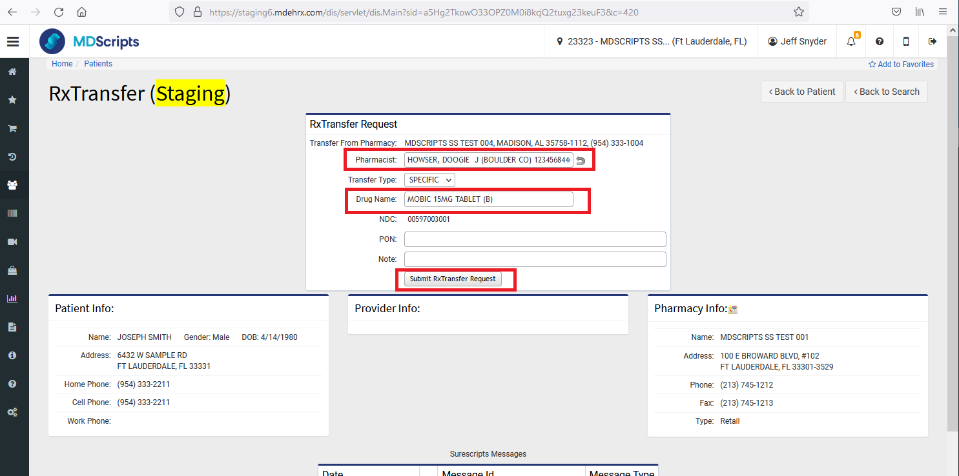Click the map icon beside Pharmacy Info

(x=733, y=310)
